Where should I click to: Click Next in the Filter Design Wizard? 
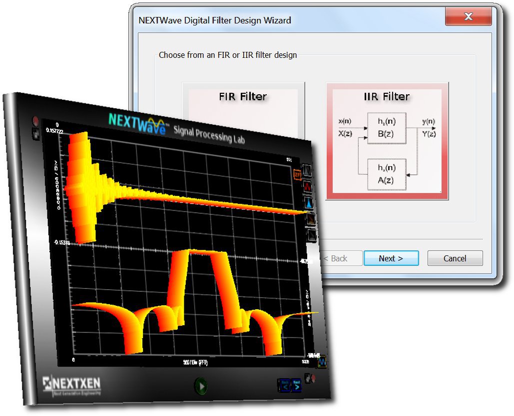coord(391,258)
